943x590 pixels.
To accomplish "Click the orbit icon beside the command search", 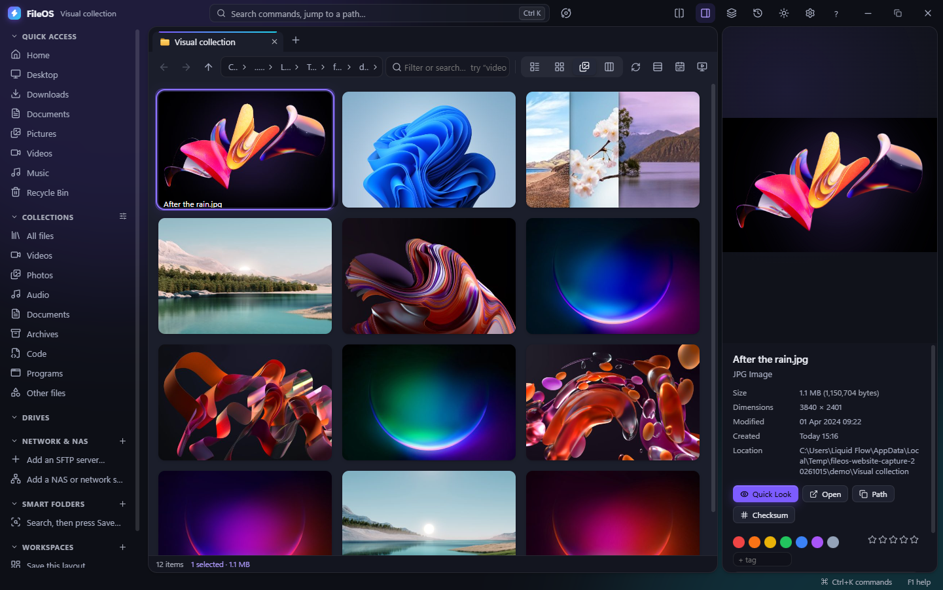I will 566,13.
